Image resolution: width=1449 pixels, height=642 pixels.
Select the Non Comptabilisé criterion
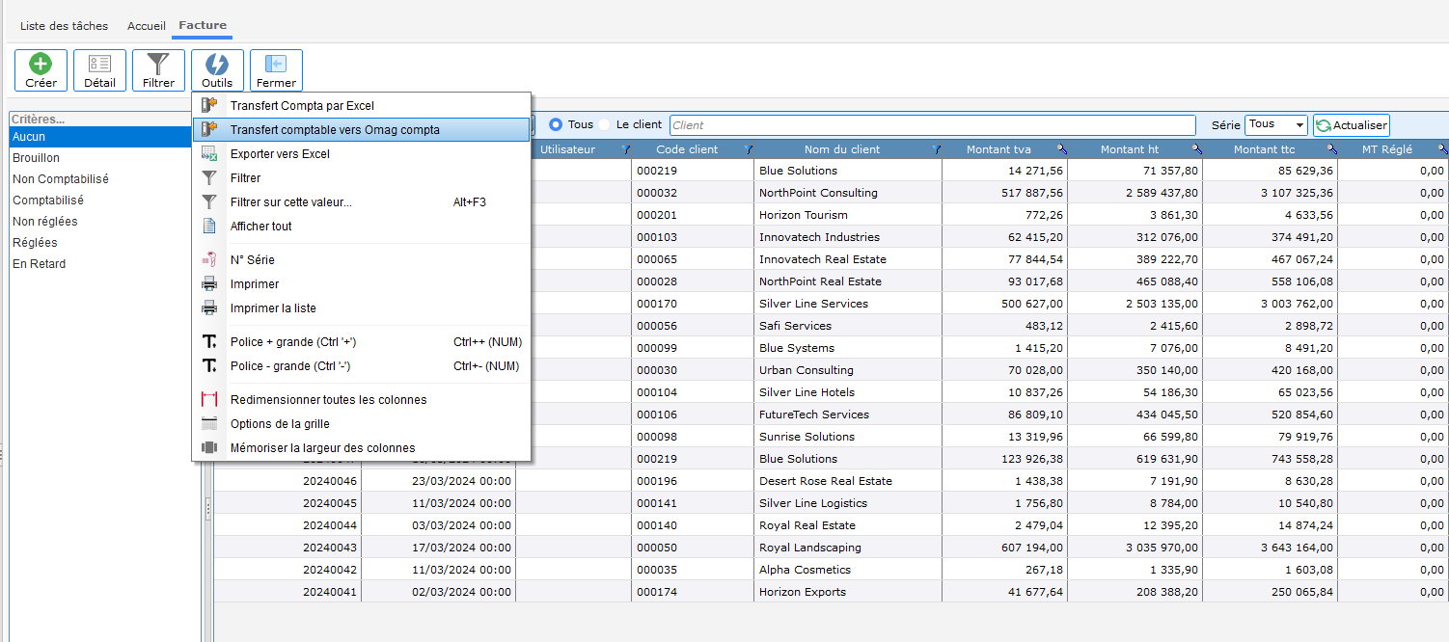tap(61, 179)
